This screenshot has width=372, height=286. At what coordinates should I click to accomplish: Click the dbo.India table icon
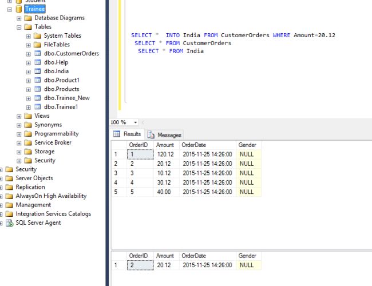(37, 71)
